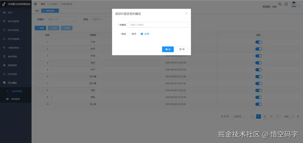Click the 评论通知 chat bubble icon
303x143 pixels.
click(4, 83)
